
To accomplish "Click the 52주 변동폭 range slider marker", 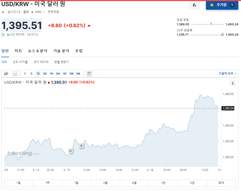I will coord(222,34).
